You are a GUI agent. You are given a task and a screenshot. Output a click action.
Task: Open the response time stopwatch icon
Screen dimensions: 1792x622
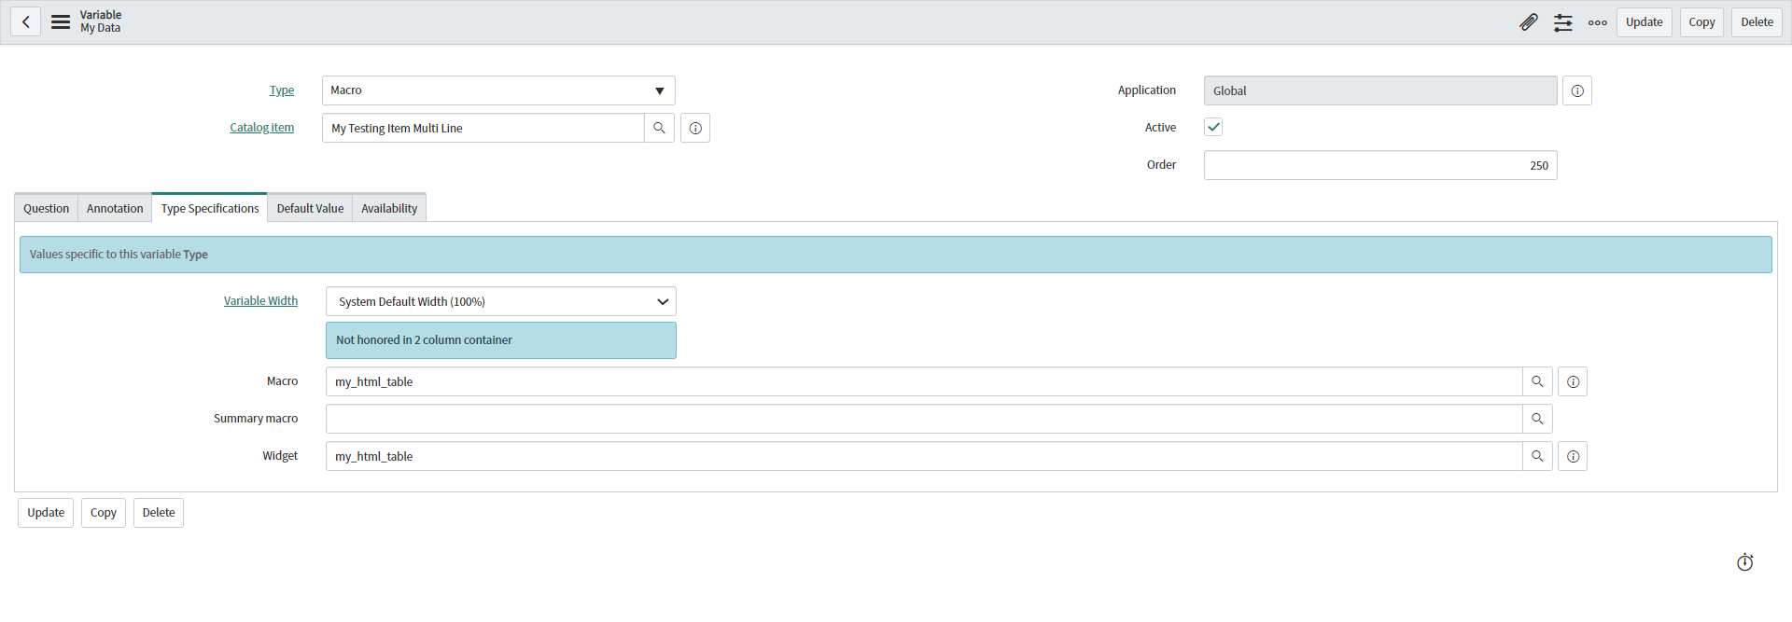pyautogui.click(x=1744, y=562)
